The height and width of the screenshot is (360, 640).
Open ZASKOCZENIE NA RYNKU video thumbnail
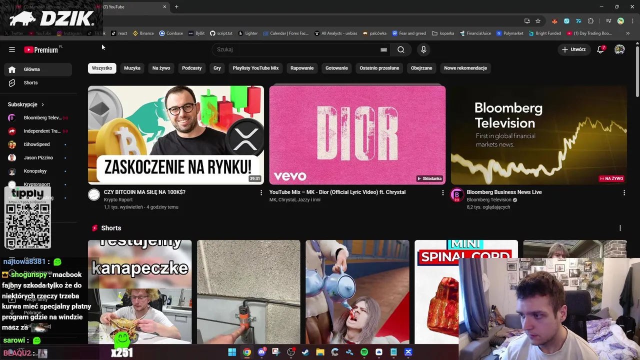click(176, 135)
